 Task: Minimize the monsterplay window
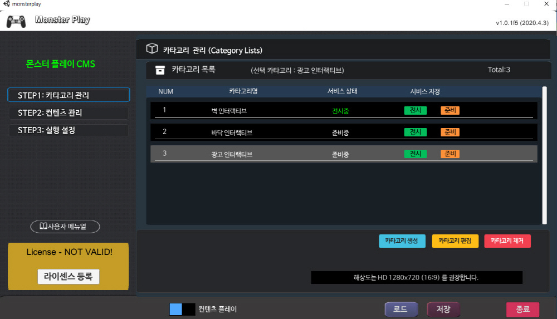pos(507,4)
